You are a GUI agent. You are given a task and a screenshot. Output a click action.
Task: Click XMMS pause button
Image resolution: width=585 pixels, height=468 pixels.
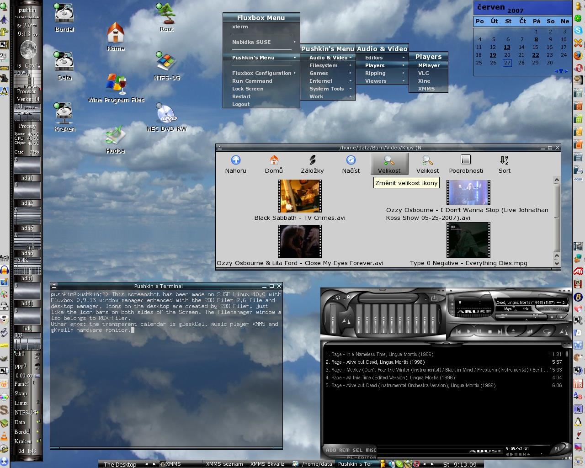(479, 331)
